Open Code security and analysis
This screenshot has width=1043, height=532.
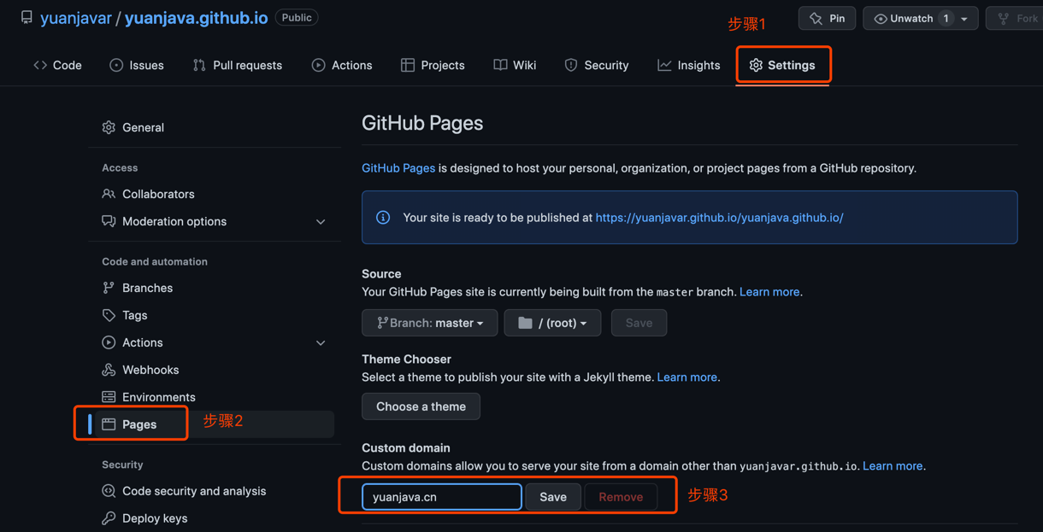[x=194, y=491]
